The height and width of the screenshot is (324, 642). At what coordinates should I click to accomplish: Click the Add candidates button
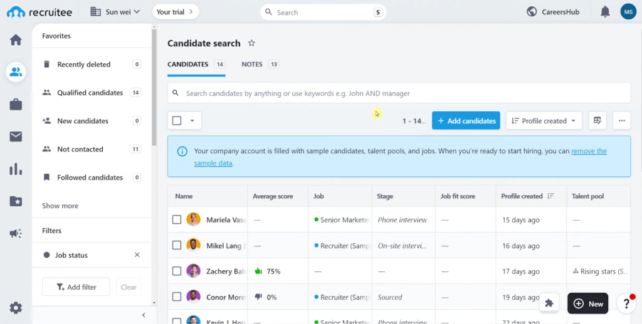click(x=466, y=121)
